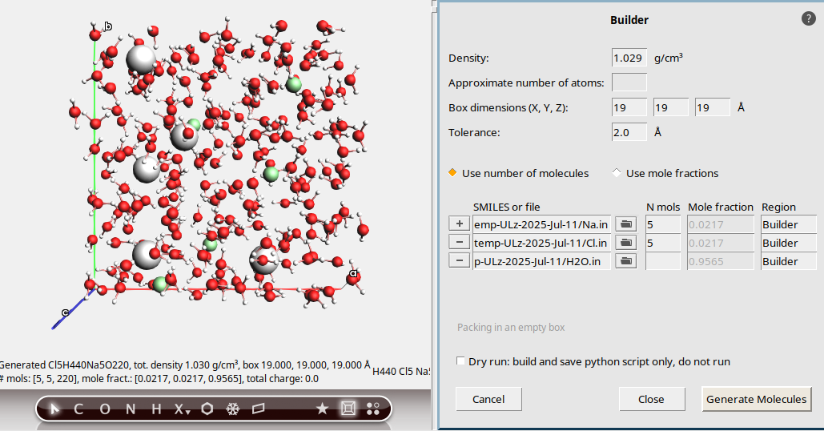Image resolution: width=824 pixels, height=431 pixels.
Task: Select the hexagon ring structure tool
Action: pyautogui.click(x=207, y=409)
